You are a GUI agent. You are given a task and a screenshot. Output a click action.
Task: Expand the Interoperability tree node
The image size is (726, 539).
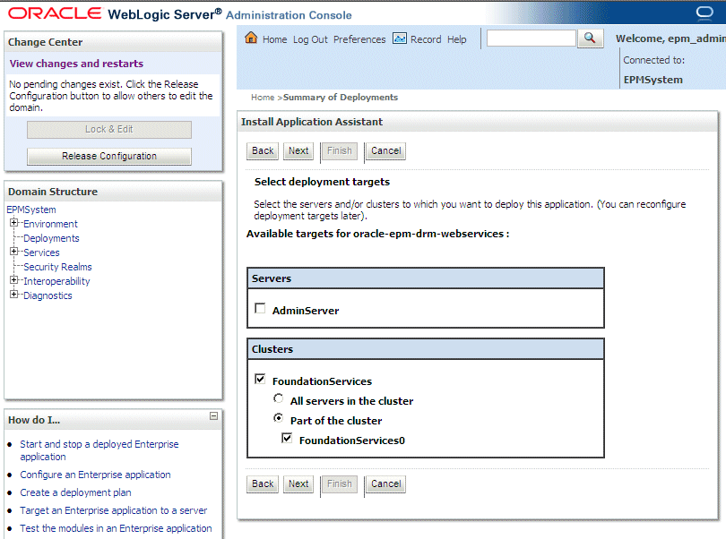13,280
